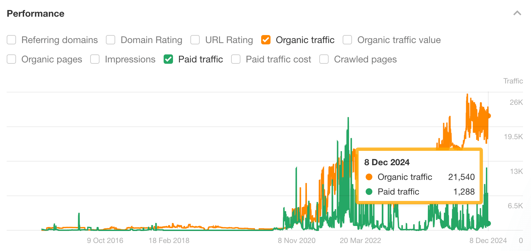Enable the URL Rating metric
Viewport: 531px width, 251px height.
195,40
